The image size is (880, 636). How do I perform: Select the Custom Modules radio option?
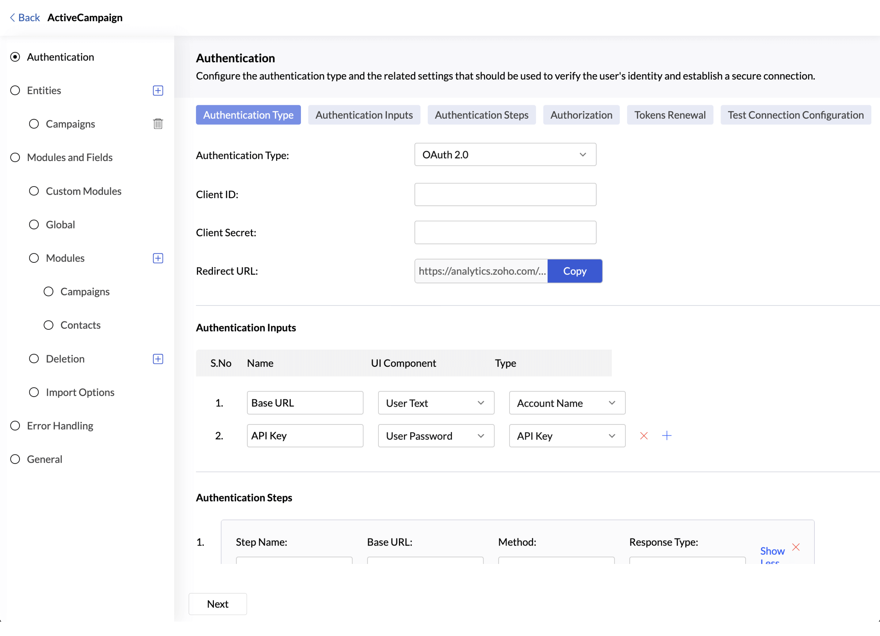(x=34, y=191)
